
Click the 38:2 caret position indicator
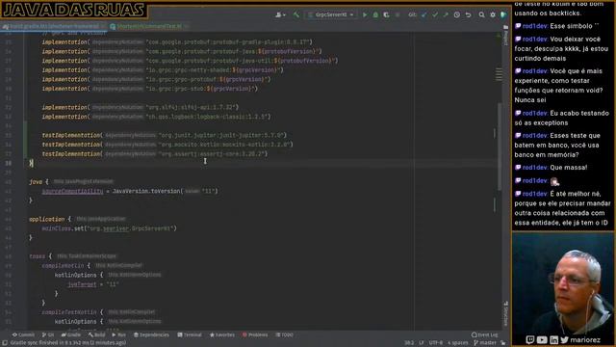[409, 343]
